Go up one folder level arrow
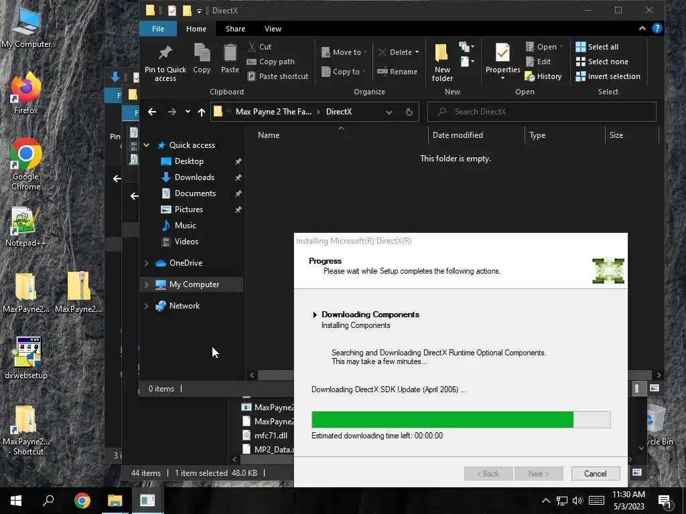 (x=201, y=112)
